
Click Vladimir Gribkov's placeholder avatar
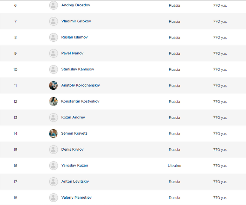53,21
